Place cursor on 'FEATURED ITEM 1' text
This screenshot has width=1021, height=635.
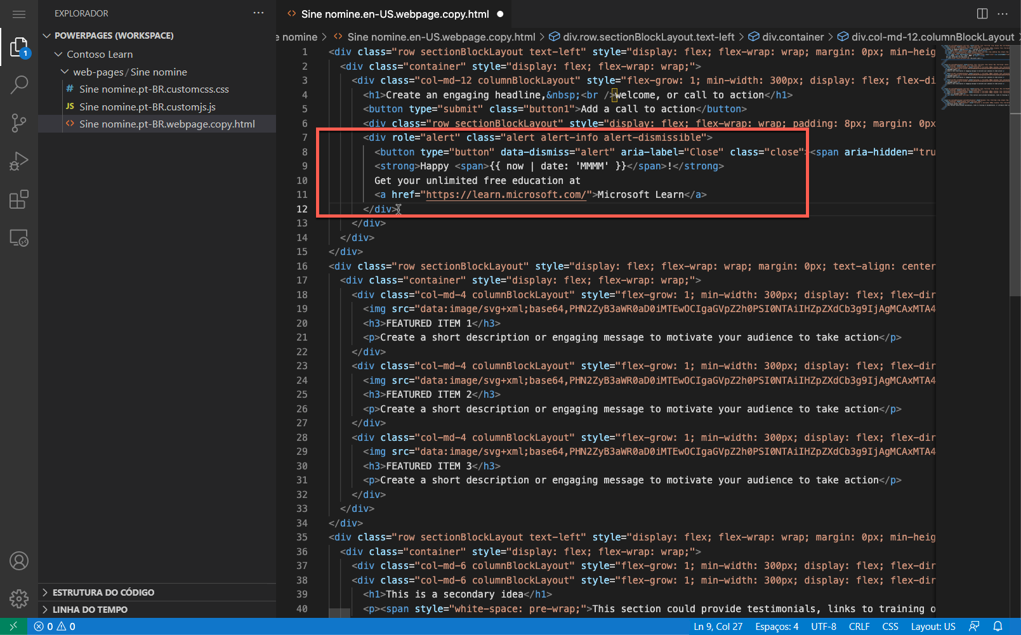(429, 324)
